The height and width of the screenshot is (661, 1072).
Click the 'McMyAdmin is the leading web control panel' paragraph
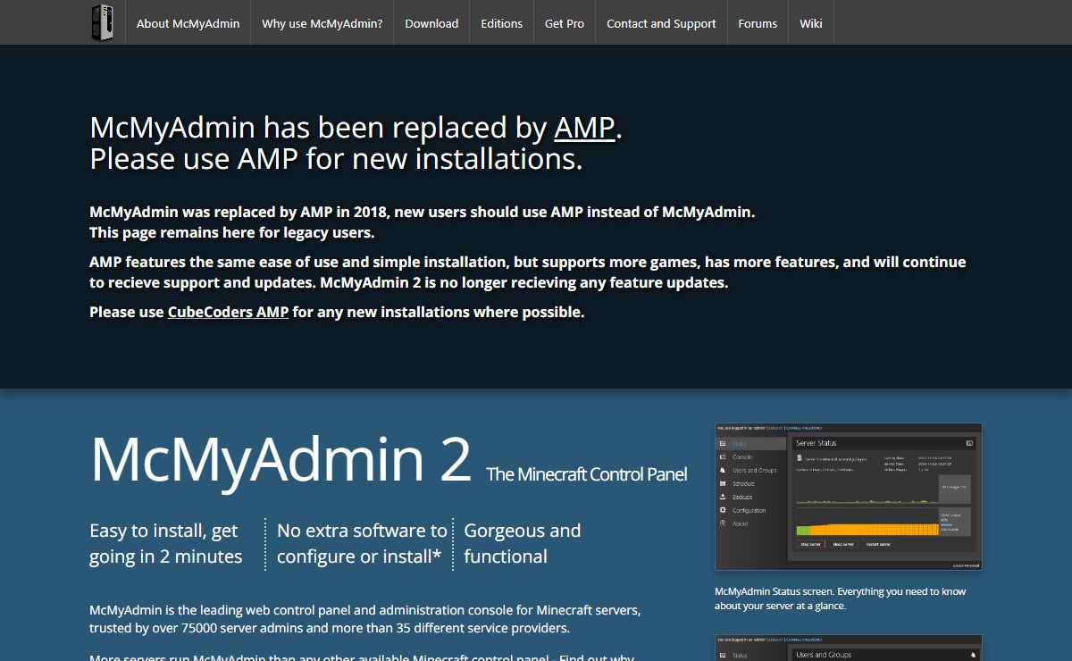pyautogui.click(x=365, y=619)
